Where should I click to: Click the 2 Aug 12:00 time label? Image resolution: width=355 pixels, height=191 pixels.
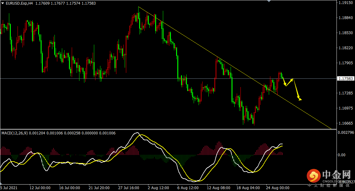click(159, 188)
